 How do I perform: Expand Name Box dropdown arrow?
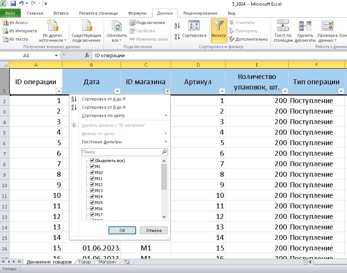[56, 56]
